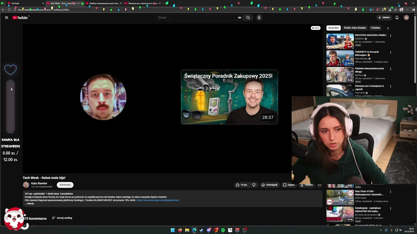Click the YouTube logo to go home
417x234 pixels.
pyautogui.click(x=20, y=18)
